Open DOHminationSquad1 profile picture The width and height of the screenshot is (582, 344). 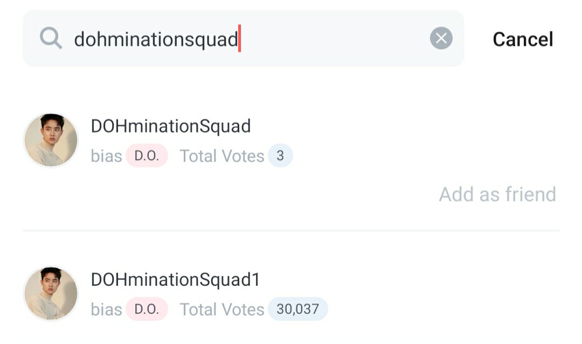click(x=51, y=293)
